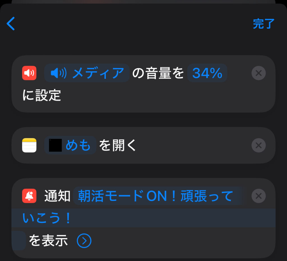Delete the open-note action
This screenshot has height=261, width=287.
click(258, 145)
